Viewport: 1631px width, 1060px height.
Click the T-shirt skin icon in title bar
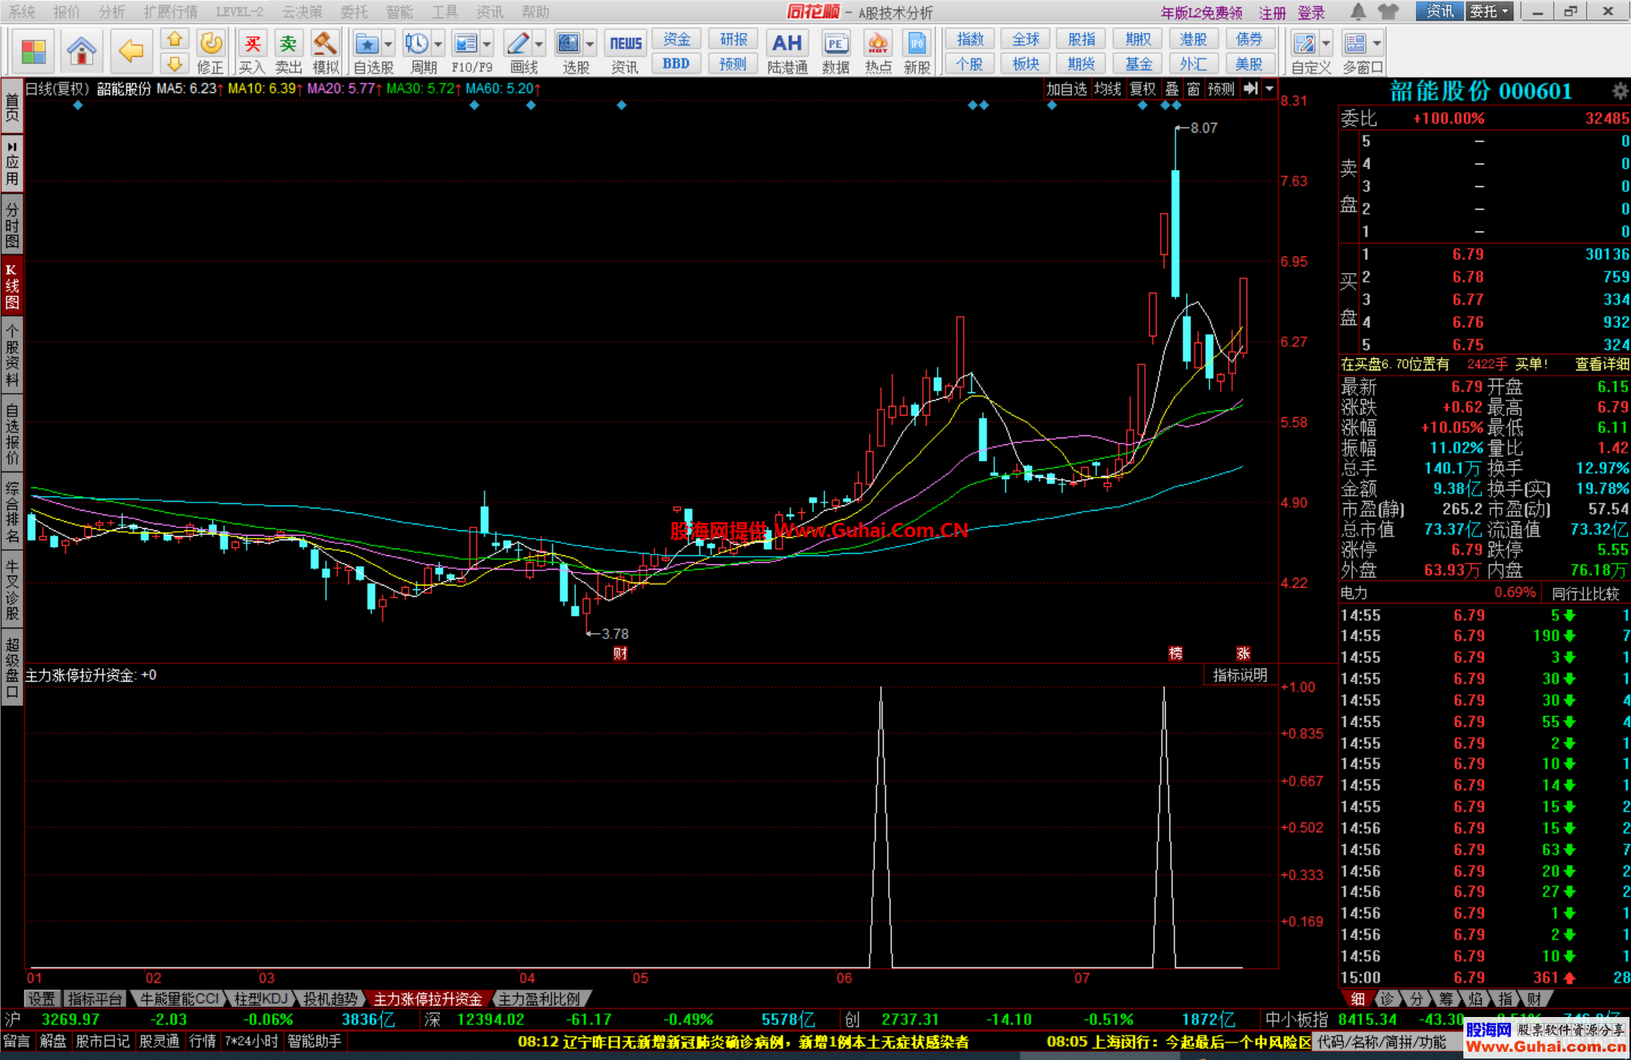(x=1388, y=11)
